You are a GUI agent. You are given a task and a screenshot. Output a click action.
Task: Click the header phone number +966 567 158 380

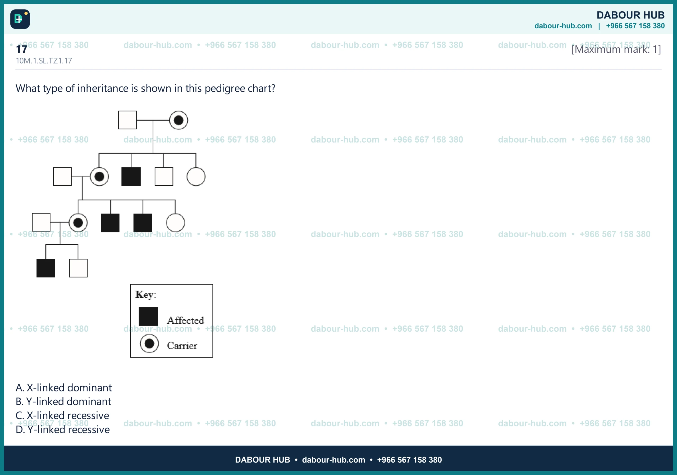[x=635, y=26]
